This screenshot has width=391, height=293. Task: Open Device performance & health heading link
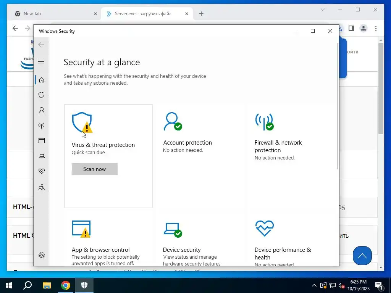(283, 253)
